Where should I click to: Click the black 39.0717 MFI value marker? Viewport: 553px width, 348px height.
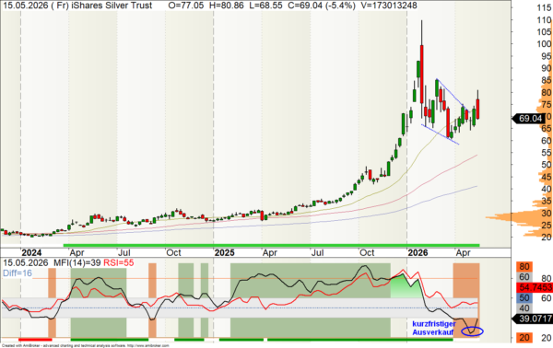pyautogui.click(x=532, y=319)
